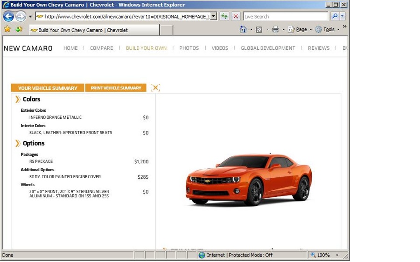Close the vehicle summary panel
Viewport: 420px width, 262px height.
point(155,87)
